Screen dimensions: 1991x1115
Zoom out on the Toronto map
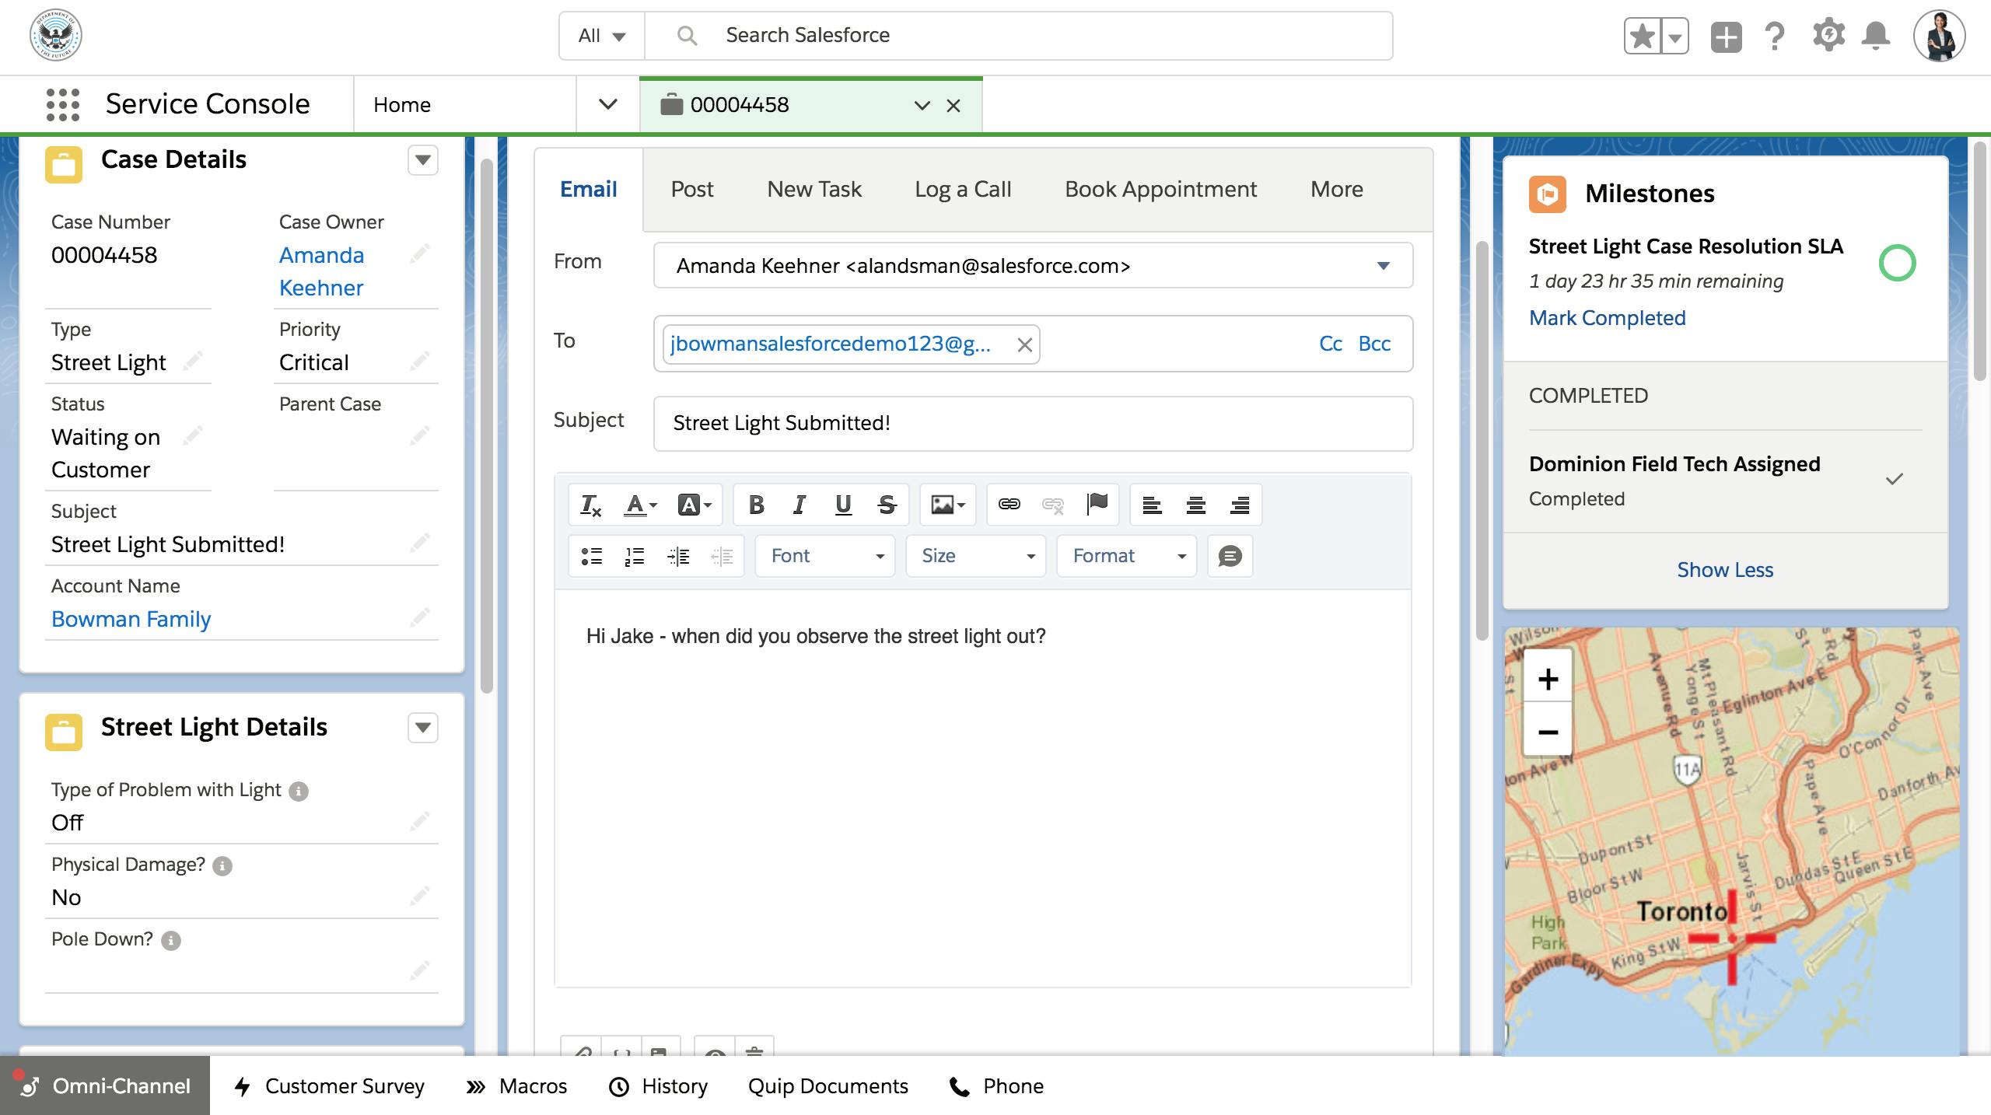point(1548,731)
